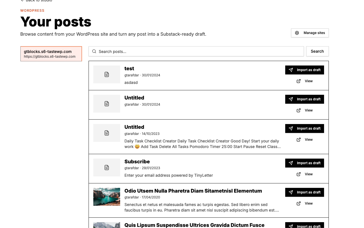
Task: Open the mountain thumbnail of Quis Lipsum post
Action: tap(107, 225)
